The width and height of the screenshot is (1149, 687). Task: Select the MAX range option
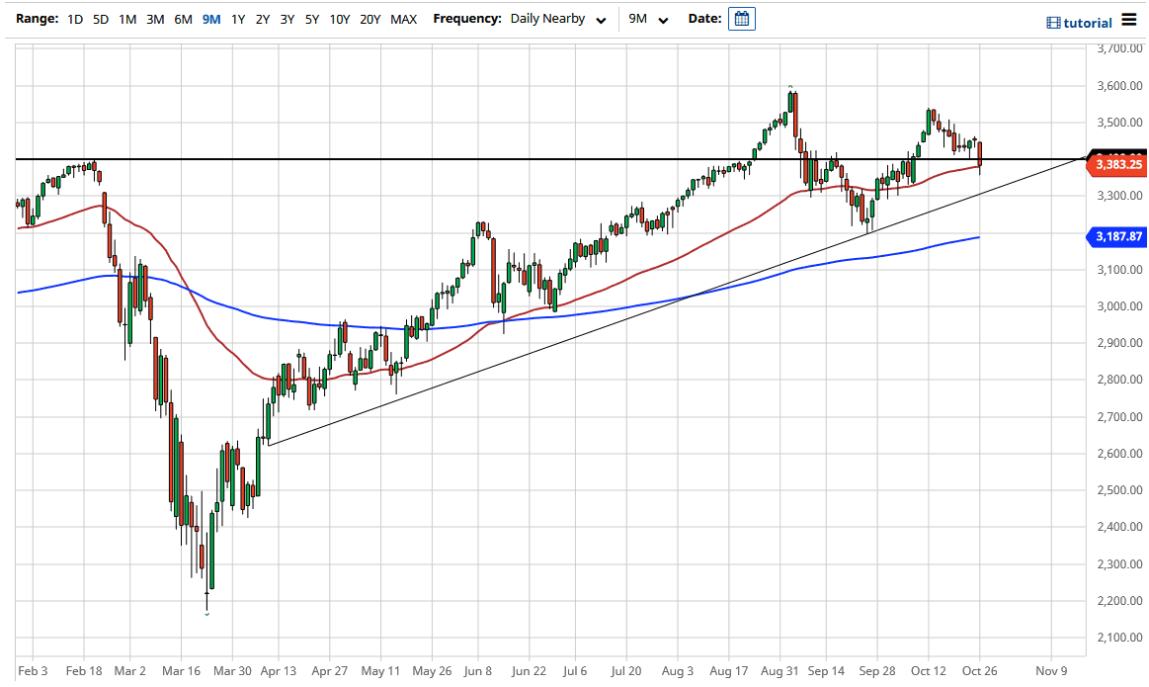pos(403,19)
